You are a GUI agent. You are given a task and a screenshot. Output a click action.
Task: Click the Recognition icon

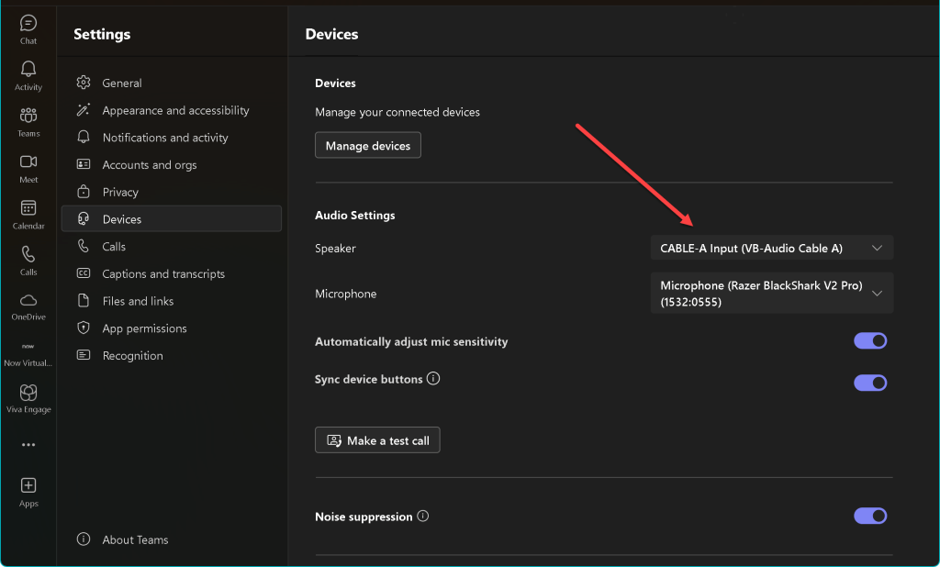coord(84,355)
